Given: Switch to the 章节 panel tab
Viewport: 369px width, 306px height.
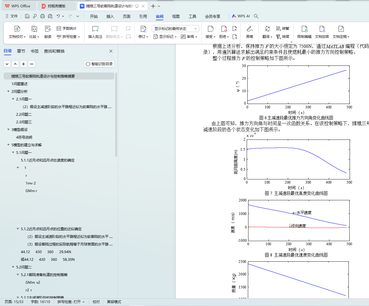Looking at the screenshot, I should pyautogui.click(x=21, y=51).
